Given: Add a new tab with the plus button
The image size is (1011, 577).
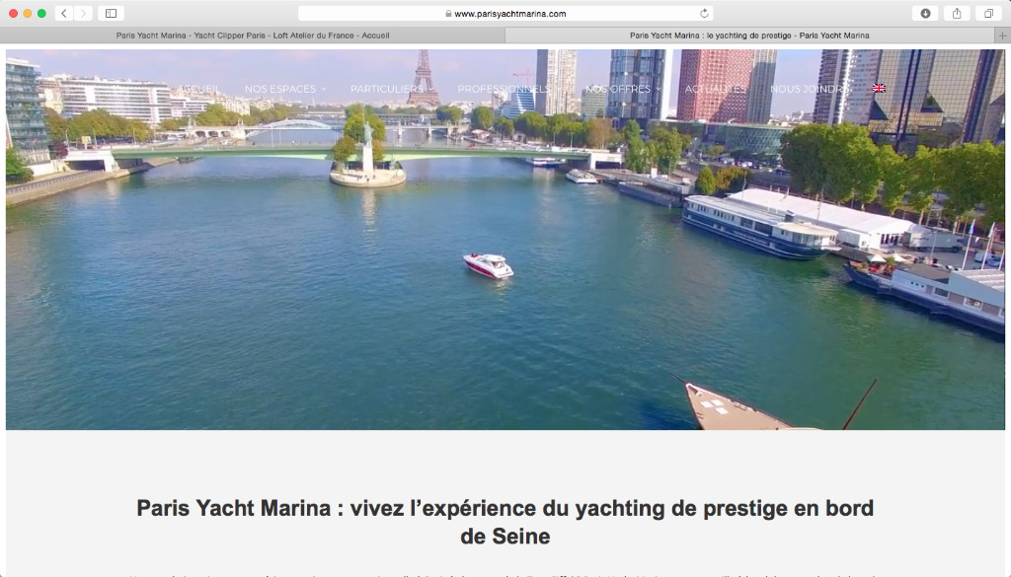Looking at the screenshot, I should tap(1003, 36).
